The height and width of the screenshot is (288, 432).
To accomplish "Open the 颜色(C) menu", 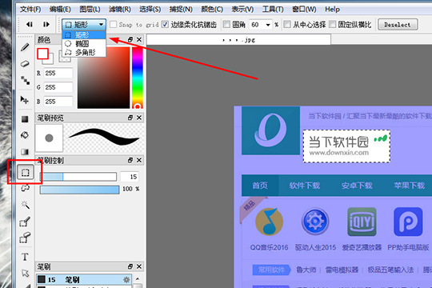I will (x=212, y=9).
